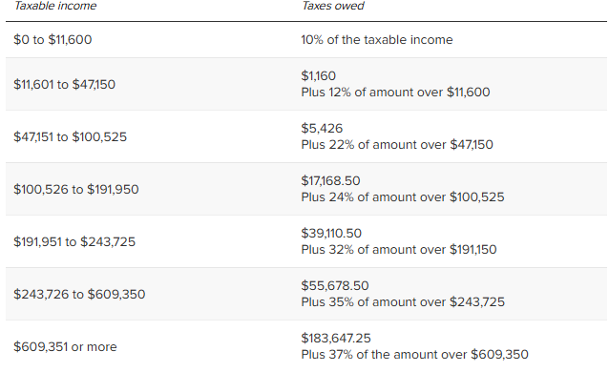This screenshot has height=372, width=609.
Task: Click the '$11,601 to $47,150' bracket
Action: pyautogui.click(x=65, y=84)
